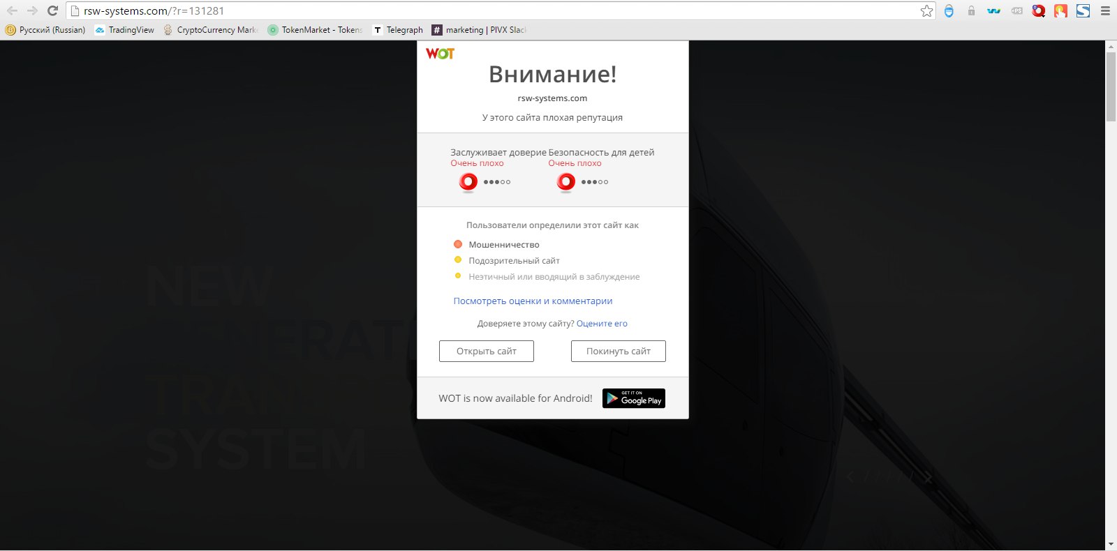The width and height of the screenshot is (1117, 551).
Task: Click the gray lock extension icon
Action: coord(971,10)
